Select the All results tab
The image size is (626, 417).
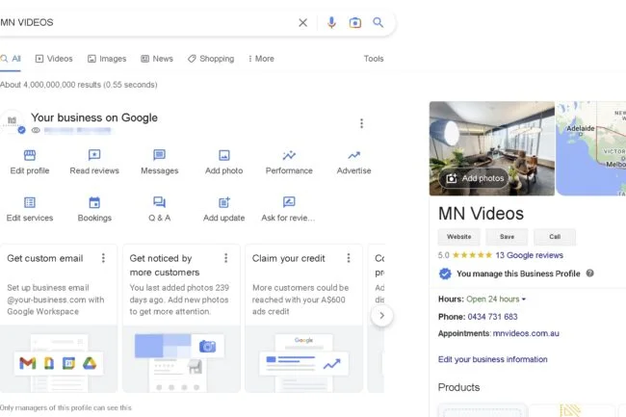tap(11, 59)
